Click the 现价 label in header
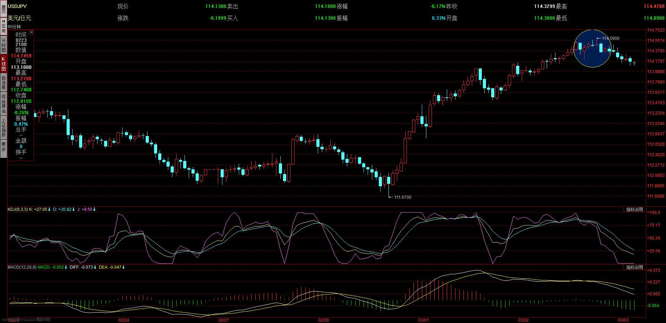This screenshot has height=323, width=666. (123, 6)
